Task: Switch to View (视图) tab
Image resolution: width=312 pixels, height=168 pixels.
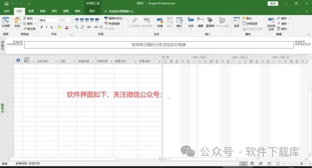Action: (66, 11)
